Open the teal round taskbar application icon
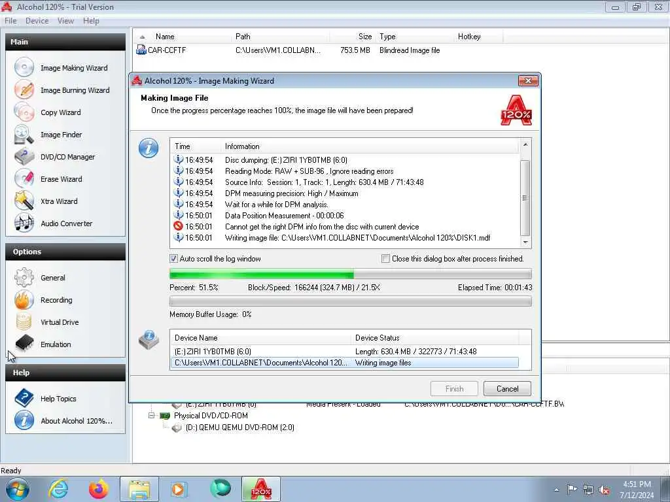 [x=220, y=489]
